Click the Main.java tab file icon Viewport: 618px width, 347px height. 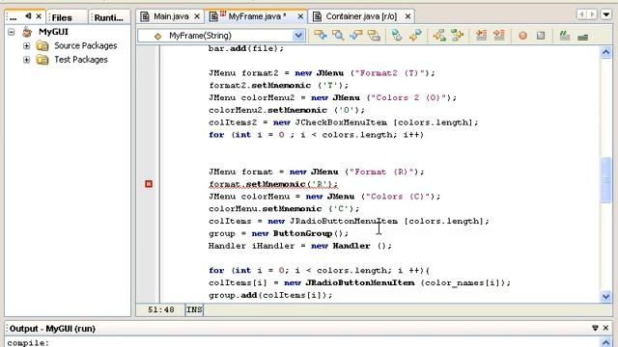pos(145,16)
